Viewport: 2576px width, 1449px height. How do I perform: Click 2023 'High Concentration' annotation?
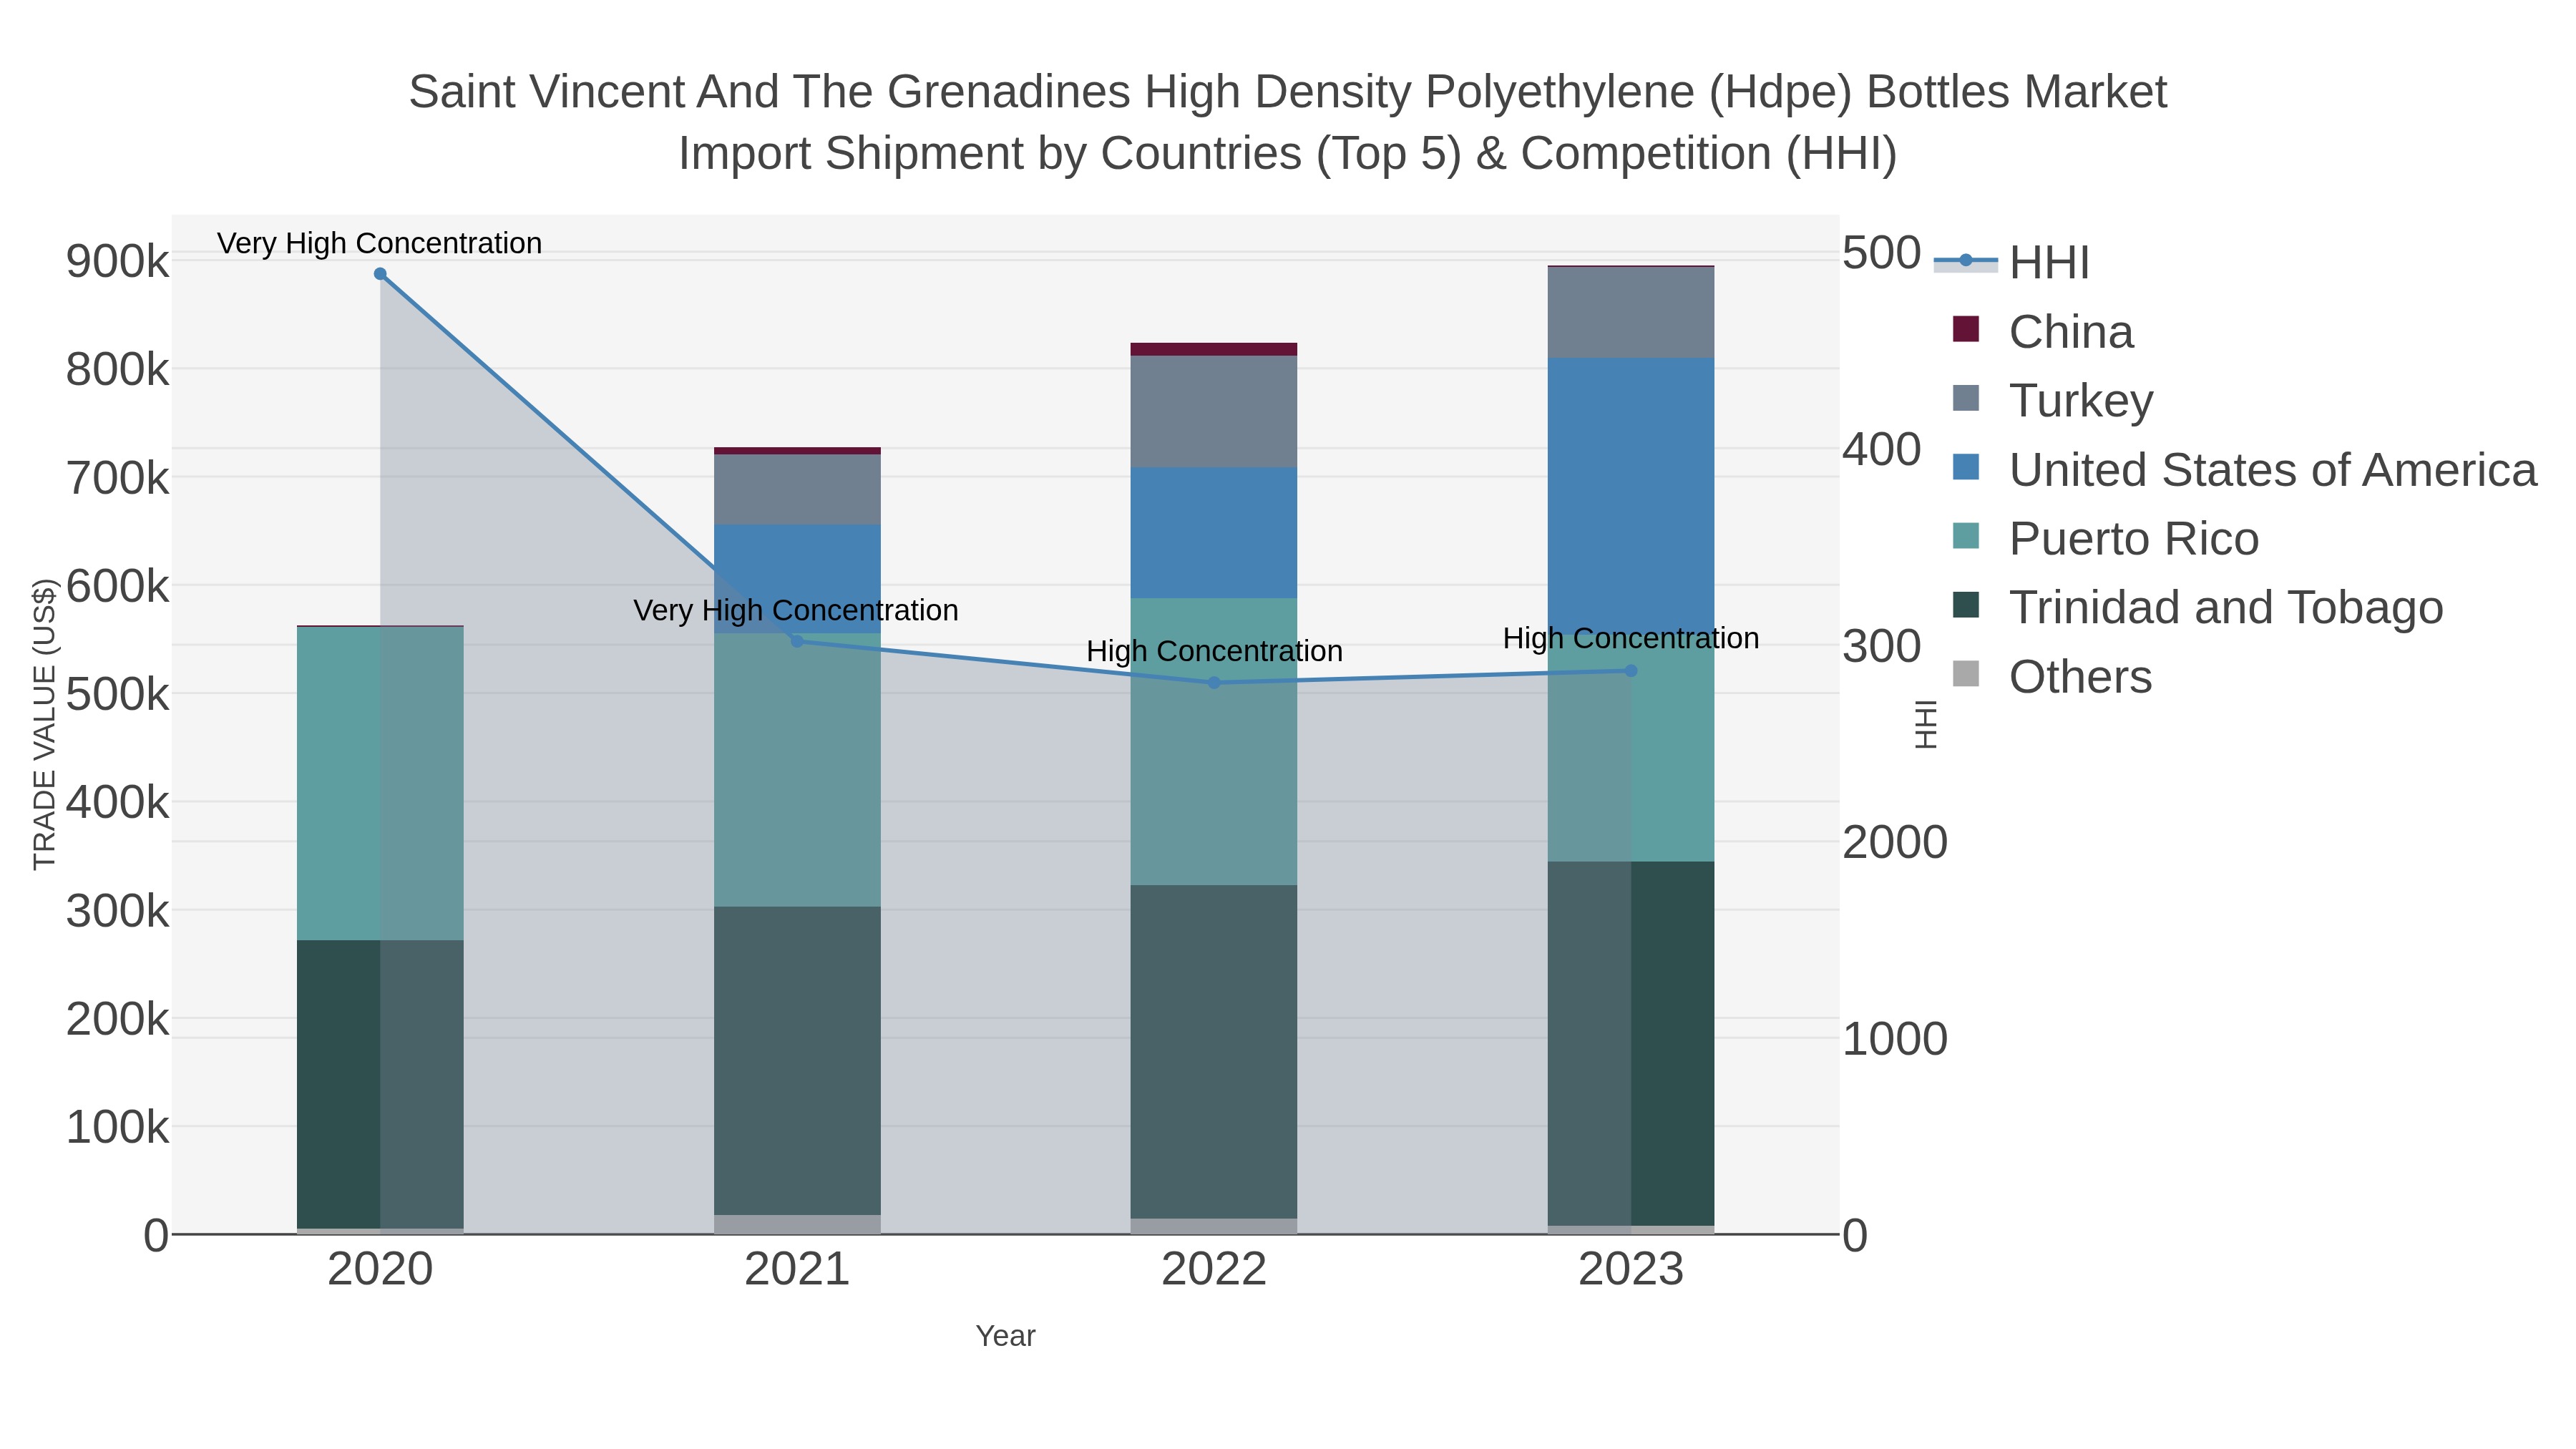[1631, 638]
